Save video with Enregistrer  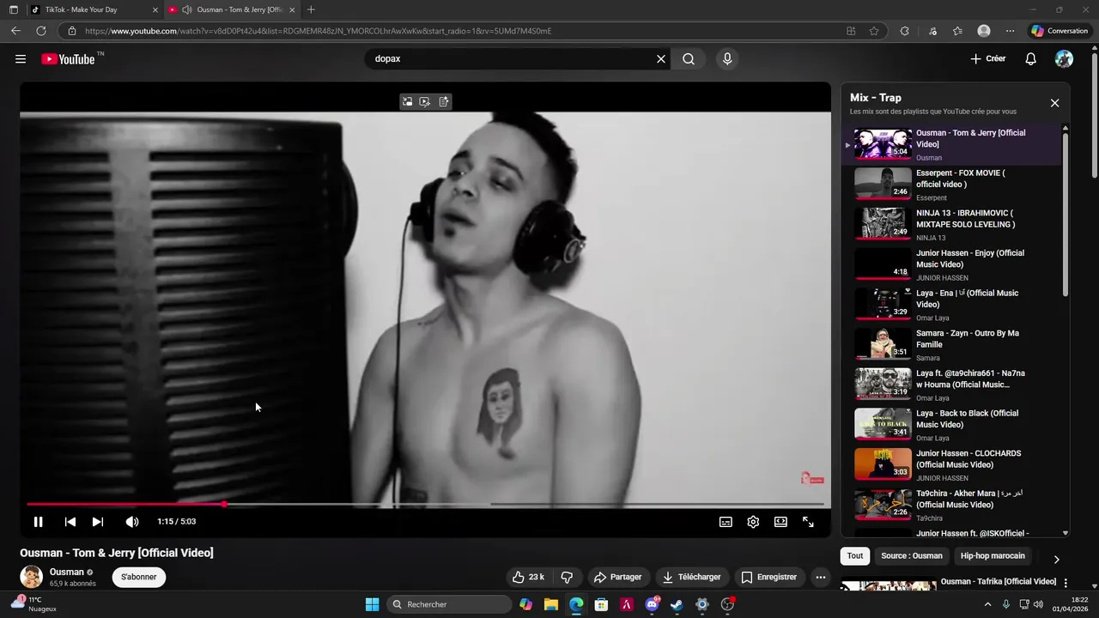(769, 577)
